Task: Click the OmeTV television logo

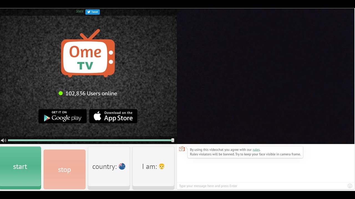Action: click(x=88, y=53)
